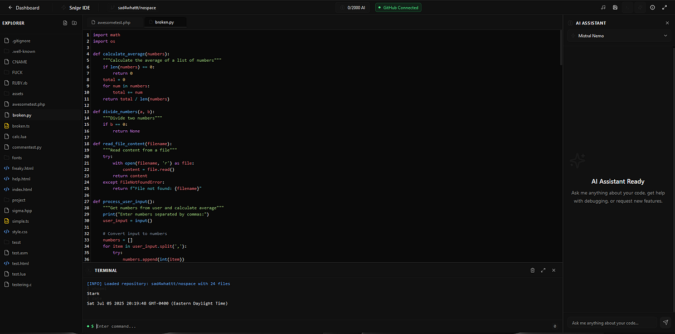Focus the AI assistant message input
Screen dimensions: 675x334
612,322
